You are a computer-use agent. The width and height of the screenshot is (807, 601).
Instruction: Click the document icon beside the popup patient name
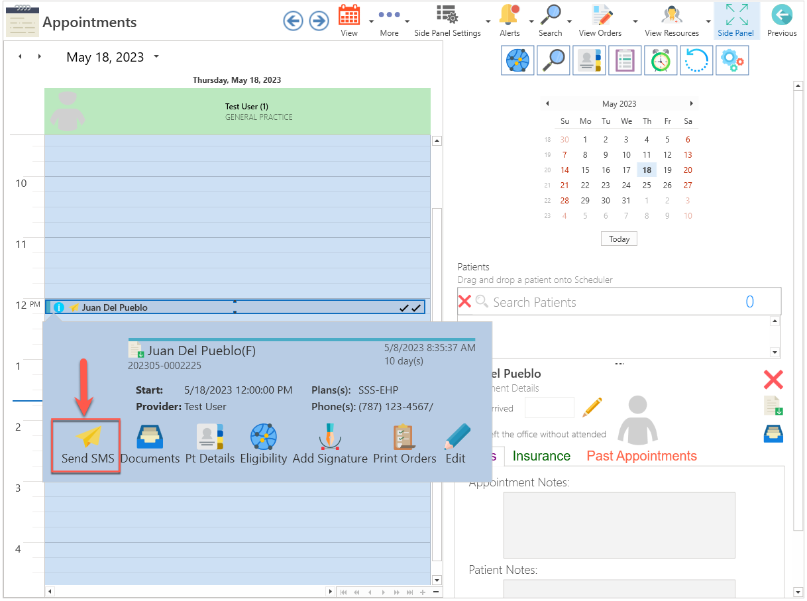[x=136, y=351]
